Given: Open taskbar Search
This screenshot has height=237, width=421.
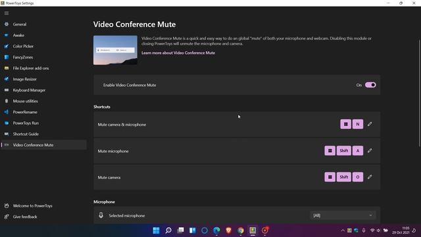Looking at the screenshot, I should pyautogui.click(x=168, y=230).
